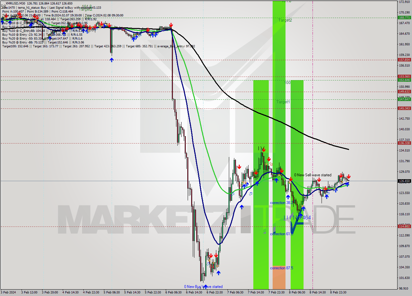The height and width of the screenshot is (296, 412).
Task: Click the '6 Feb 06:30' time axis label
Action: [173, 292]
